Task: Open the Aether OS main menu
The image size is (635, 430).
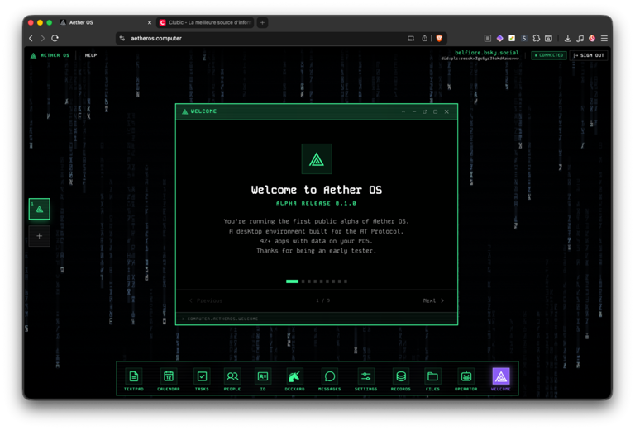Action: pos(50,55)
